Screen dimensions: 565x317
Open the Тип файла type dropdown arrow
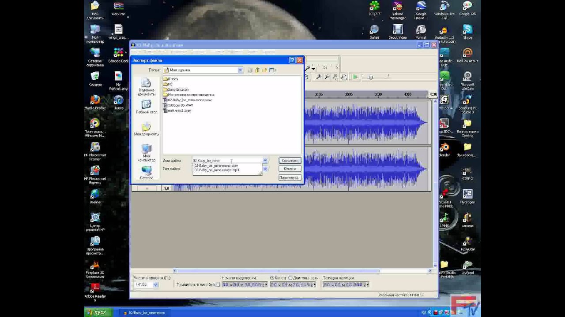coord(265,169)
